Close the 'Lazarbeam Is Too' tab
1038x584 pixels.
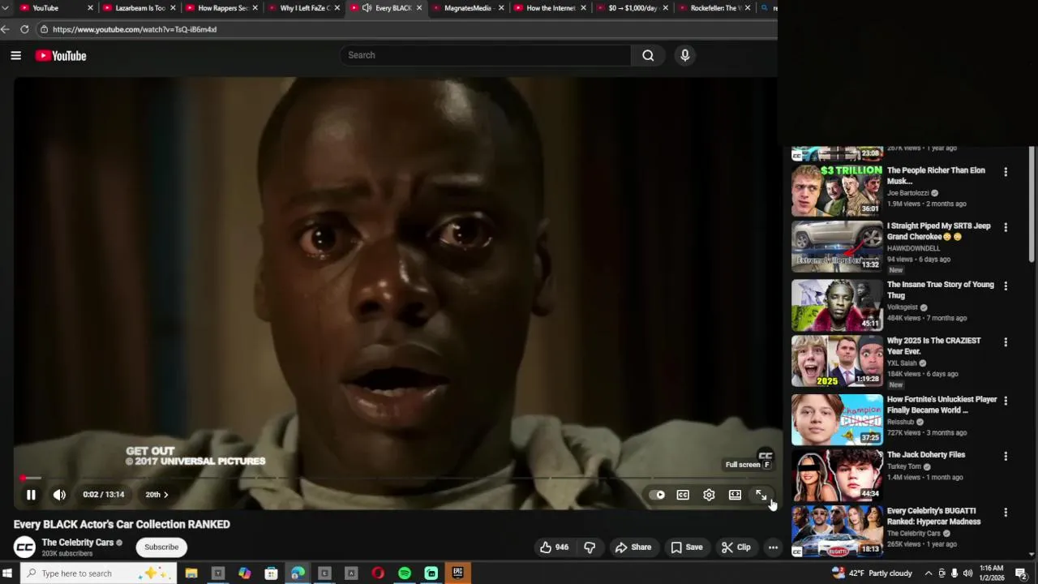pyautogui.click(x=173, y=8)
